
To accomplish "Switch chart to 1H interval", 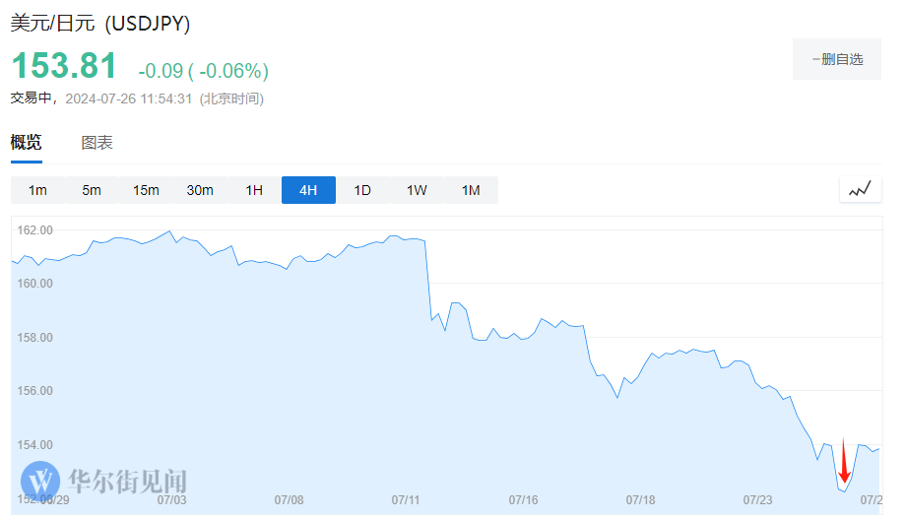I will point(254,190).
